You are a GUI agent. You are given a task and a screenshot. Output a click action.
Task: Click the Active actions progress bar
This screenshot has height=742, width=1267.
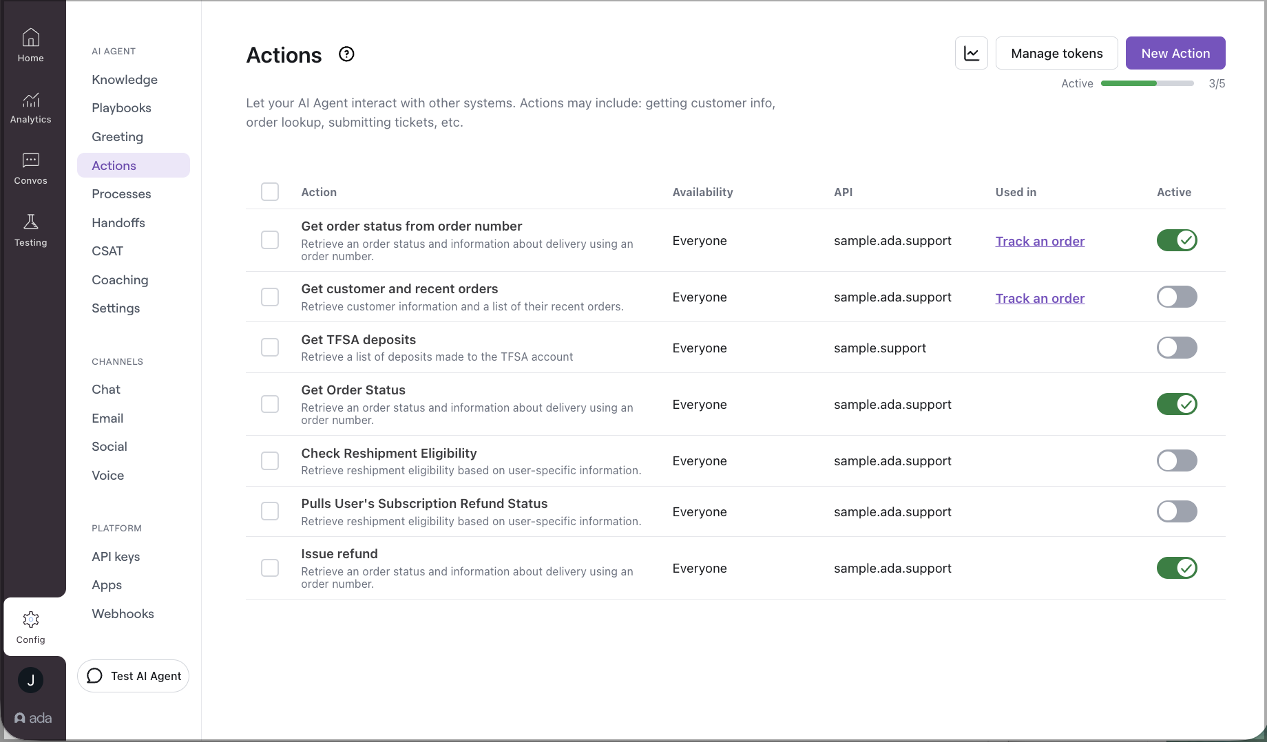click(x=1147, y=83)
